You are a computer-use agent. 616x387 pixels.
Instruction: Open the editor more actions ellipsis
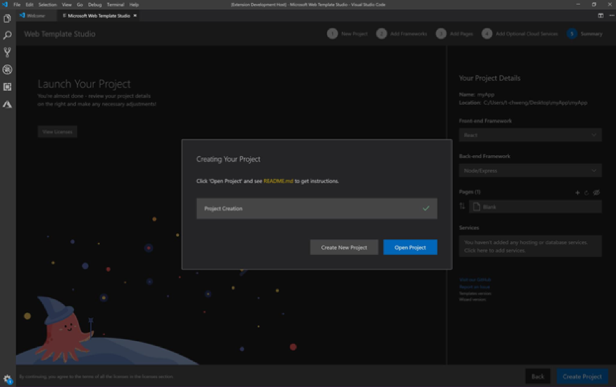(612, 15)
